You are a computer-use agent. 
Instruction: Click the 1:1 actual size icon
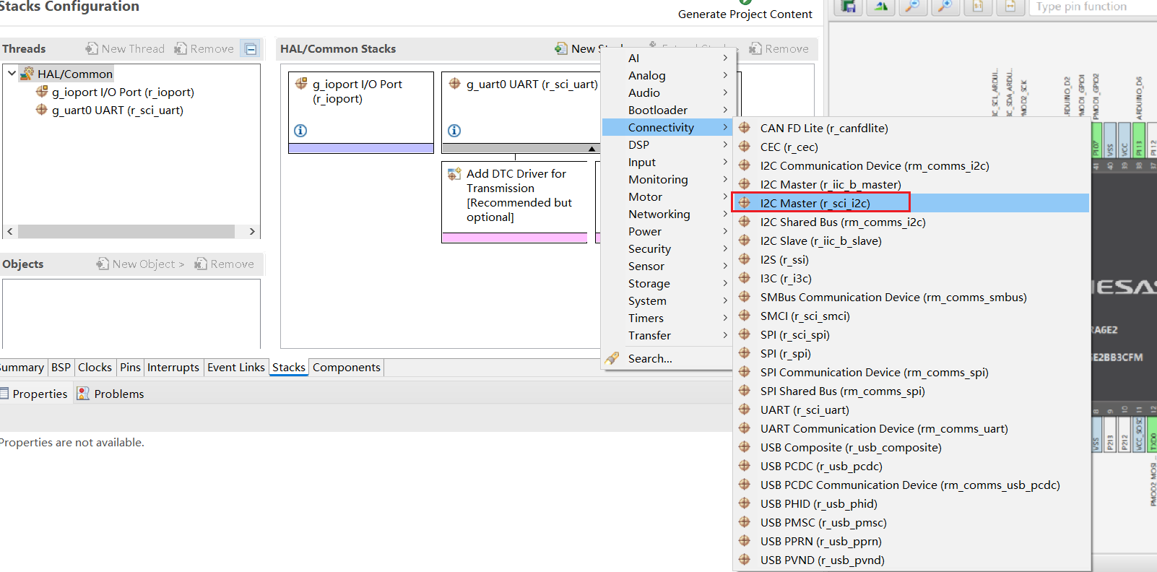coord(978,6)
